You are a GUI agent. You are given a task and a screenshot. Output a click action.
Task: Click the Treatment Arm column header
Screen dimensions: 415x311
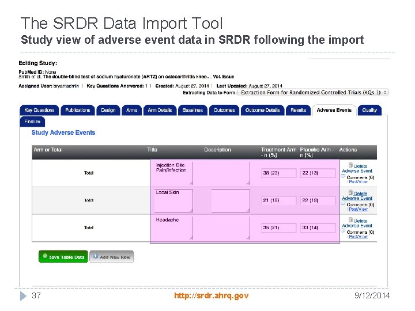point(278,152)
